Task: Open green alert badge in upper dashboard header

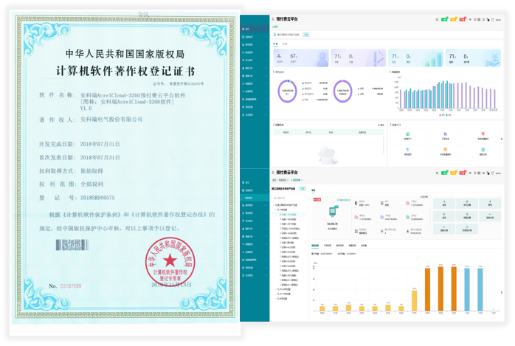Action: [x=444, y=19]
